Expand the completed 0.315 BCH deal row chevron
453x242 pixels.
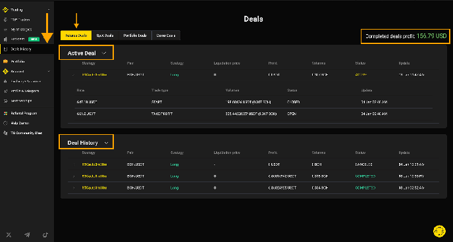coord(74,176)
